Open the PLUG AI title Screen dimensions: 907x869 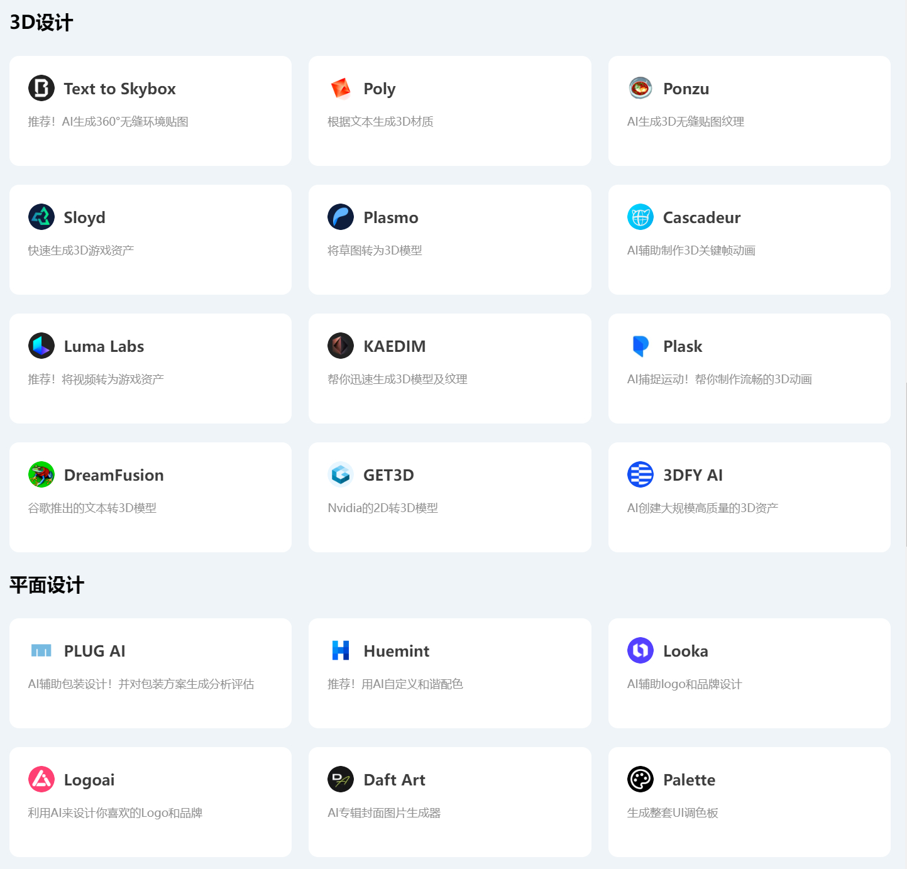tap(95, 651)
